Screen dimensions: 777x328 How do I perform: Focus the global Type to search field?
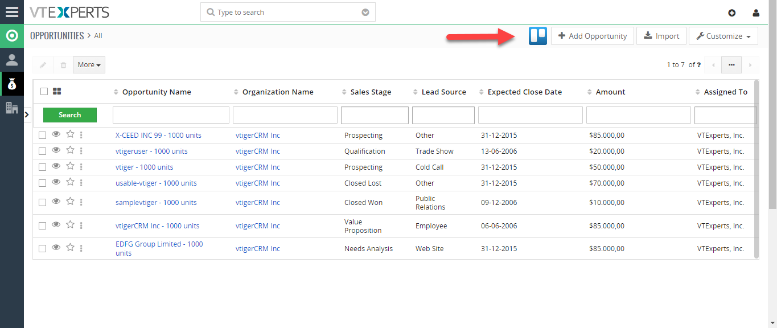(x=288, y=13)
